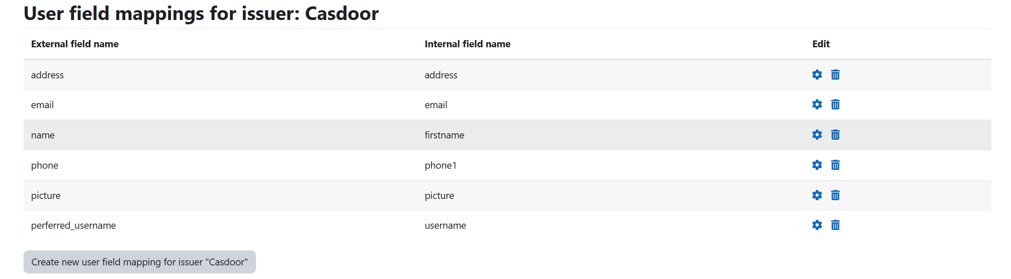Image resolution: width=1011 pixels, height=279 pixels.
Task: Click Create new user field mapping button
Action: (x=139, y=262)
